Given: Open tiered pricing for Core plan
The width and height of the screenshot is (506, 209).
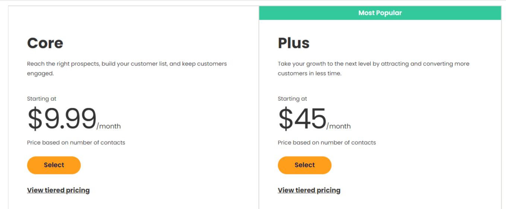Looking at the screenshot, I should point(58,190).
